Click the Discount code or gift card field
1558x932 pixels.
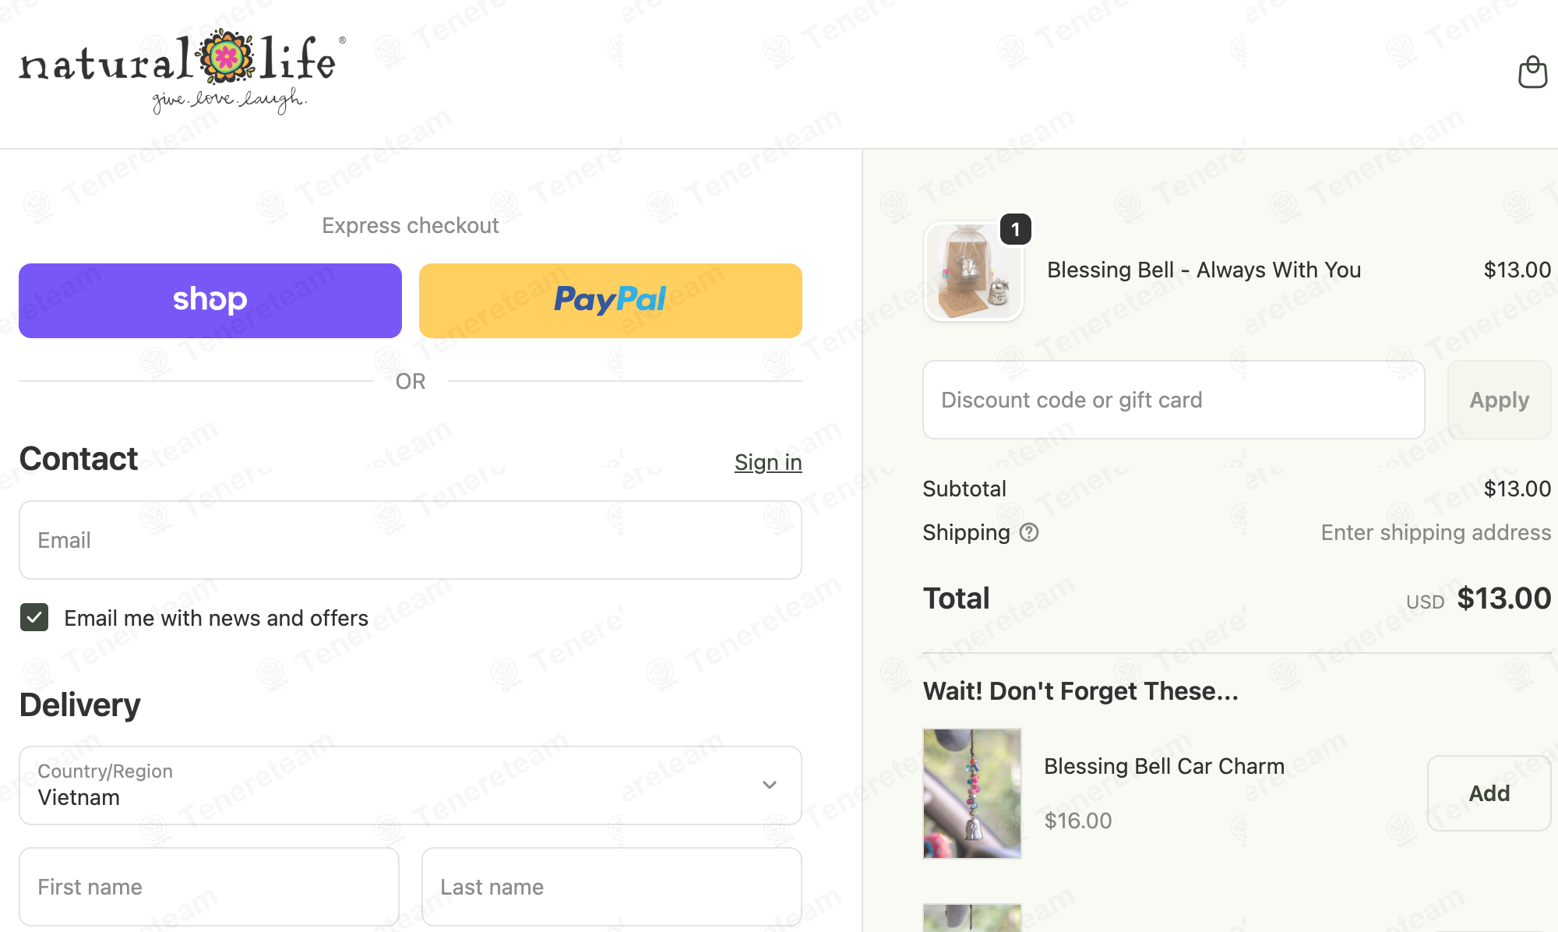click(x=1173, y=400)
